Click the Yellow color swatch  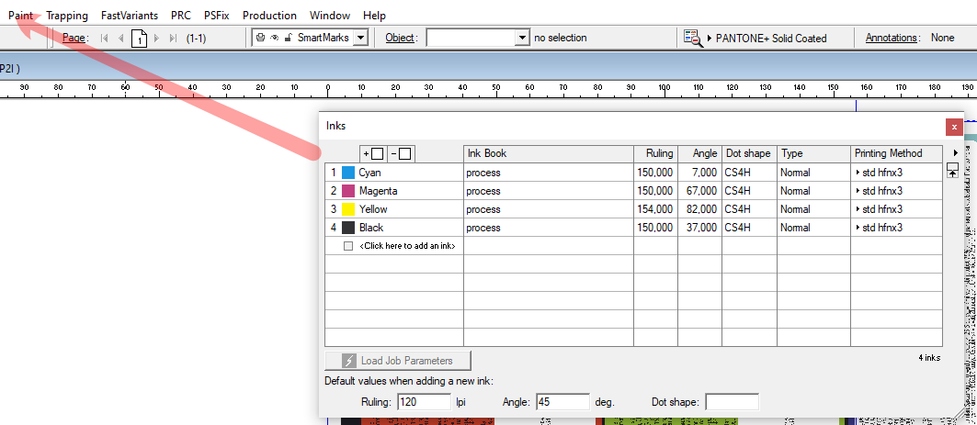coord(348,209)
